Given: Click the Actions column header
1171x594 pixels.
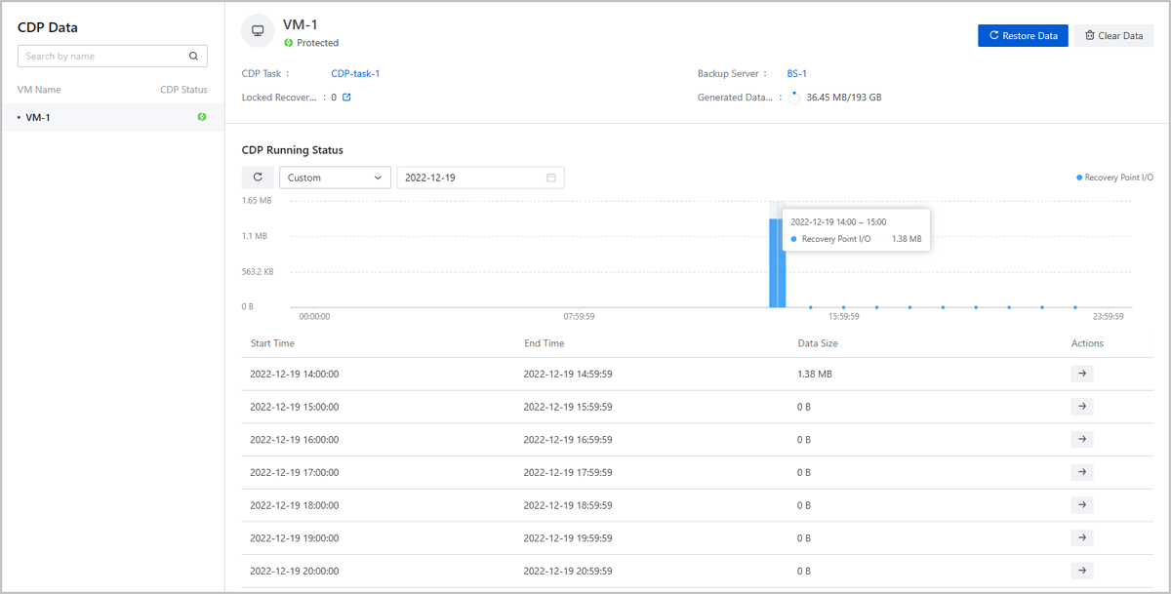Looking at the screenshot, I should pos(1087,343).
